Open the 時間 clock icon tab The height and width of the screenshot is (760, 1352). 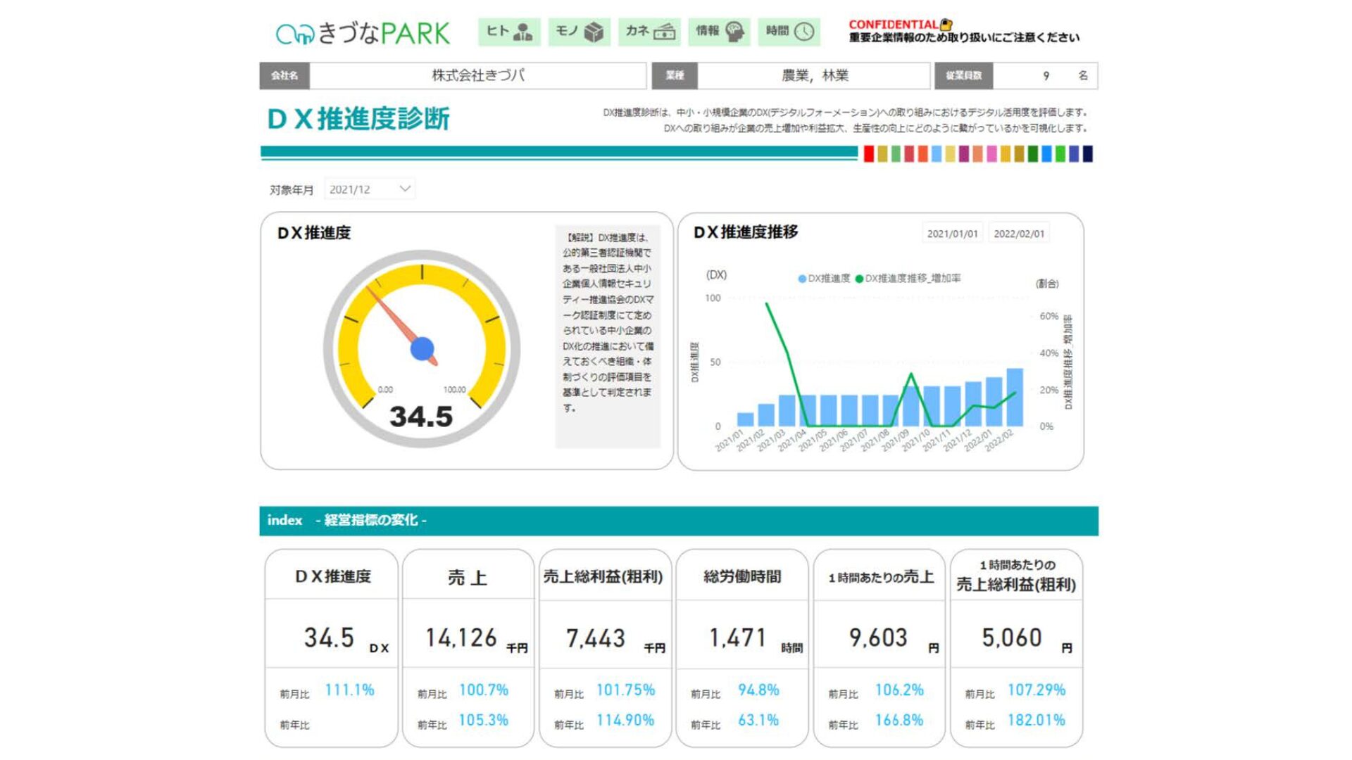point(789,32)
